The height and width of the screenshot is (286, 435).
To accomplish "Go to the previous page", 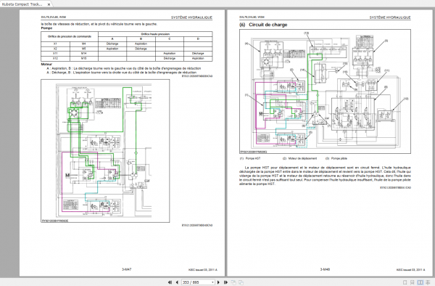I will (177, 282).
